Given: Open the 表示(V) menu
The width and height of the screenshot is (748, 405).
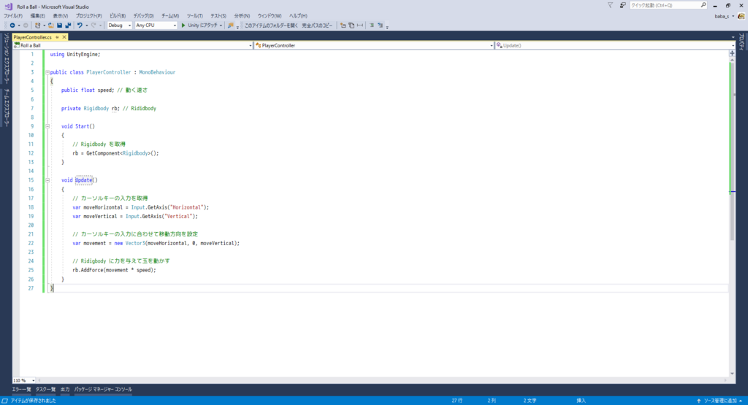Looking at the screenshot, I should pyautogui.click(x=60, y=16).
